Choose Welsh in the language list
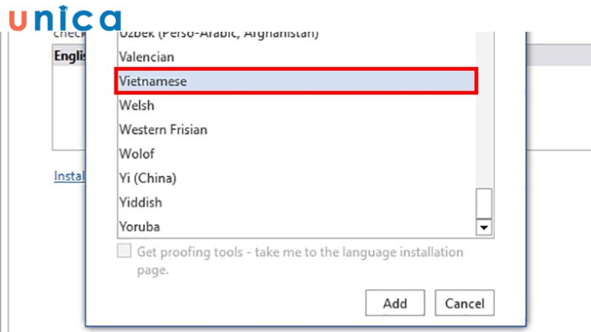Screen dimensions: 591x332 (137, 106)
